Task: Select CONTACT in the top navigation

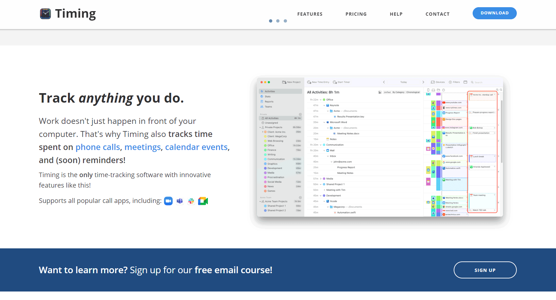Action: 437,14
